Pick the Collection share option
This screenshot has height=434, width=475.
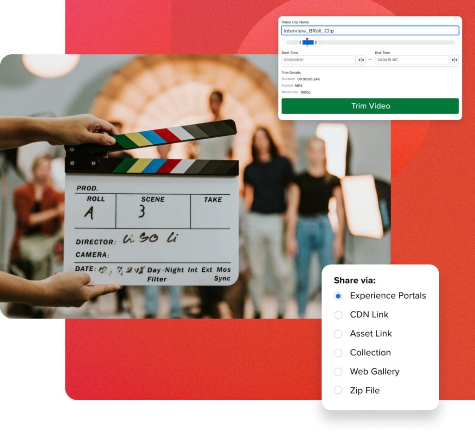338,353
